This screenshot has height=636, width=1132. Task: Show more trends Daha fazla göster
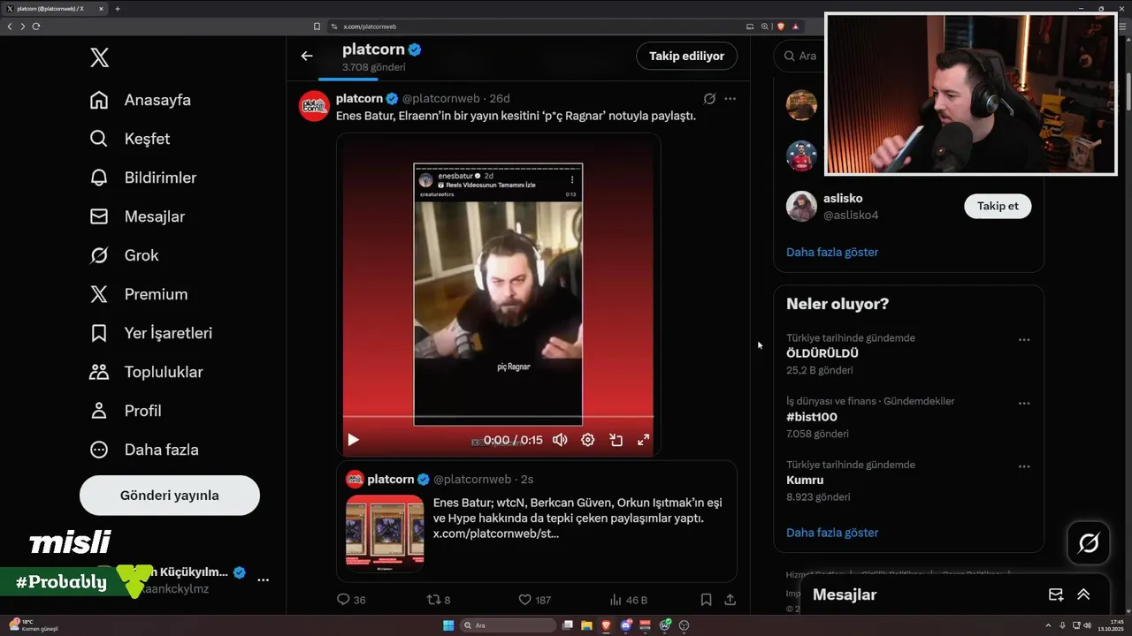tap(832, 533)
